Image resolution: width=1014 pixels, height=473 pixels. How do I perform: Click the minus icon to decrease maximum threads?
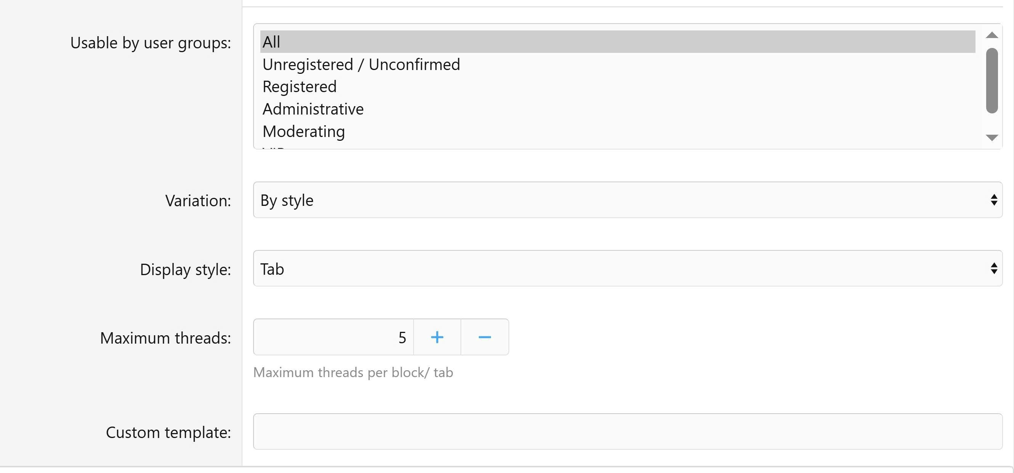pos(485,337)
